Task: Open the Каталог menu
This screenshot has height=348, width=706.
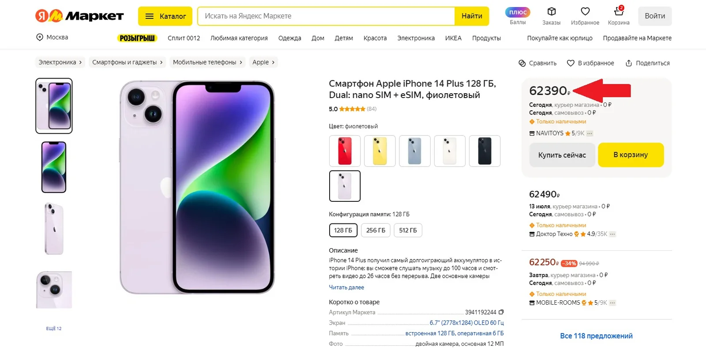Action: coord(165,16)
